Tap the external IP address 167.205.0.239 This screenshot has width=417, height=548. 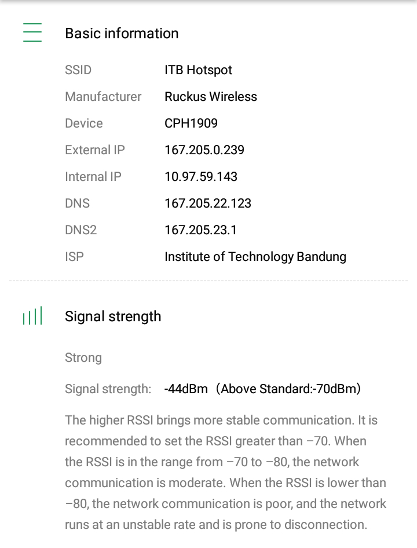coord(204,150)
